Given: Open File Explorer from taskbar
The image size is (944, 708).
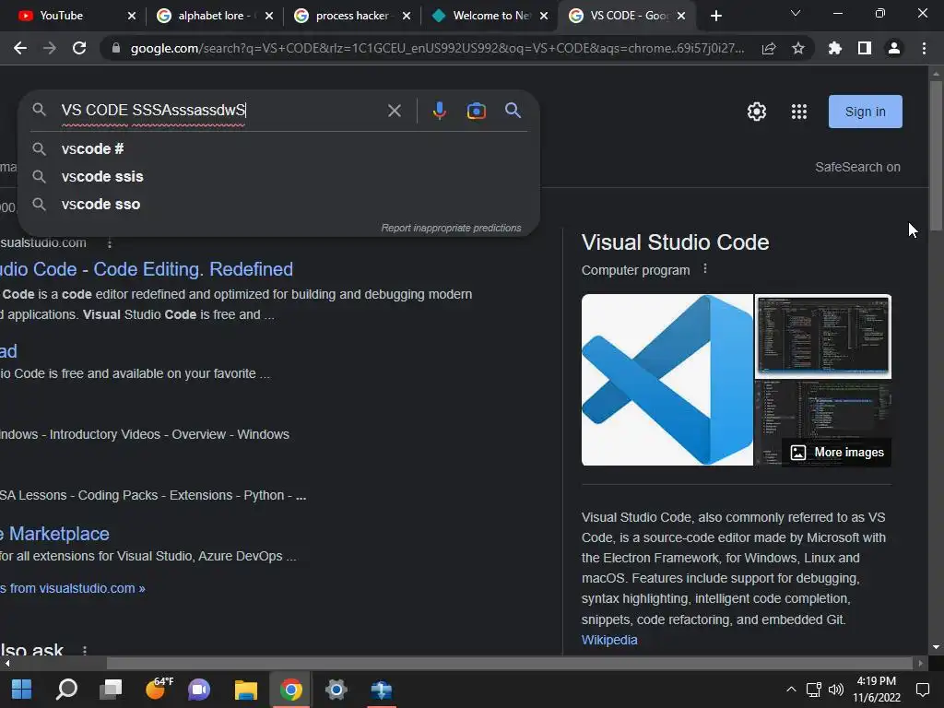Looking at the screenshot, I should click(245, 690).
